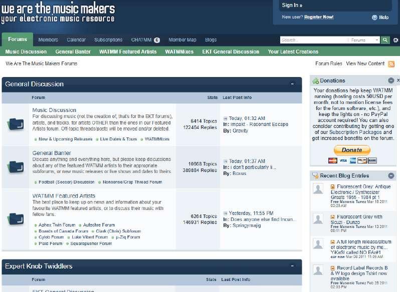
Task: Click avatar next to Antique Electronic blog entry
Action: [318, 189]
